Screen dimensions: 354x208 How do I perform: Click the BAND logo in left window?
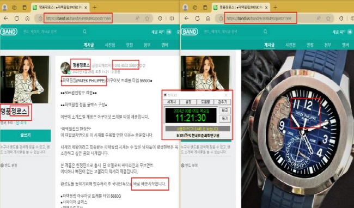[9, 32]
